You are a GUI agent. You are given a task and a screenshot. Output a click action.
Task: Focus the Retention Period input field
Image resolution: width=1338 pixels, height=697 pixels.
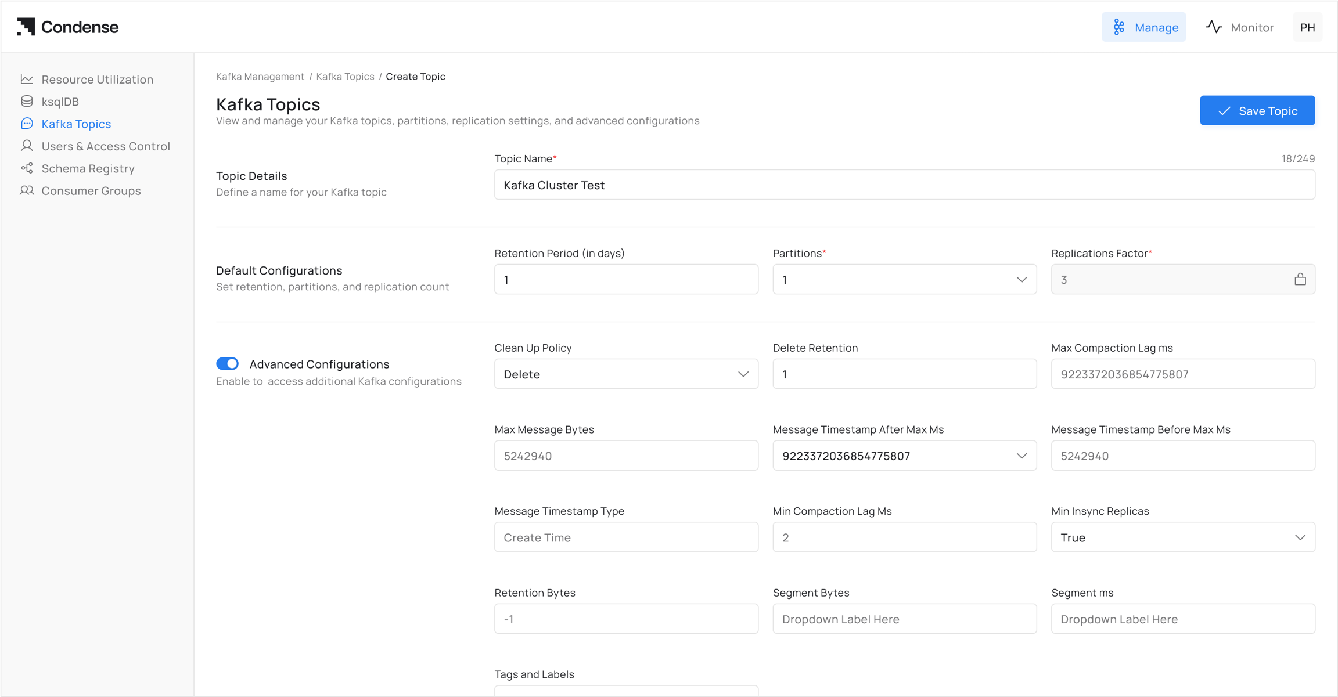coord(626,280)
